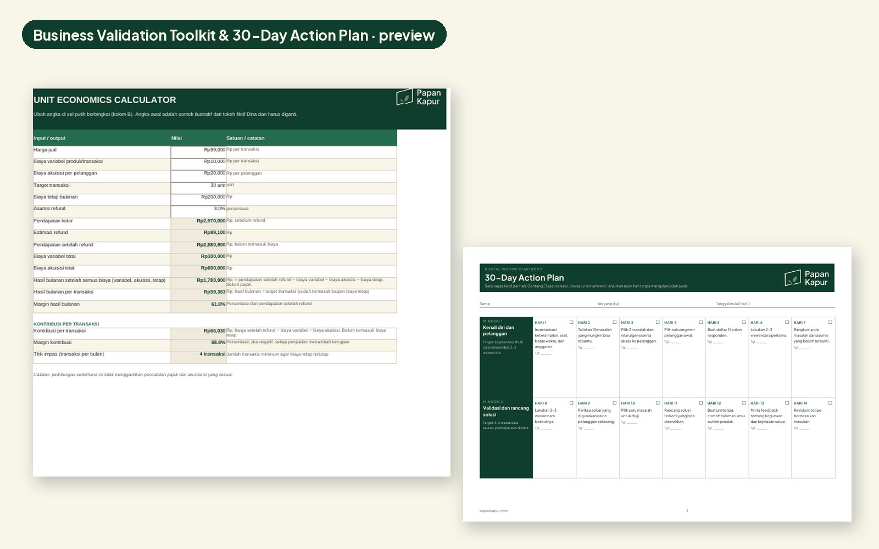This screenshot has width=879, height=549.
Task: Click the Tanggal mulai (Hari 1) field
Action: click(775, 304)
